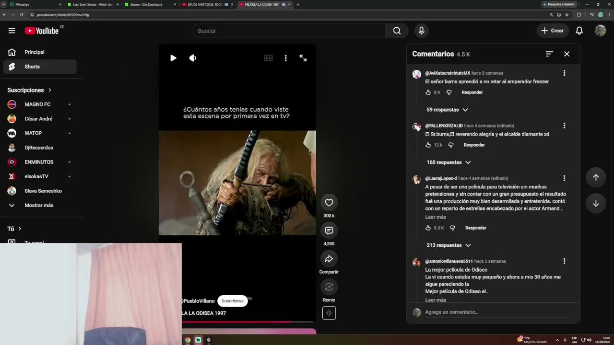Open comments via the 4,530 icon
614x345 pixels.
click(x=329, y=230)
